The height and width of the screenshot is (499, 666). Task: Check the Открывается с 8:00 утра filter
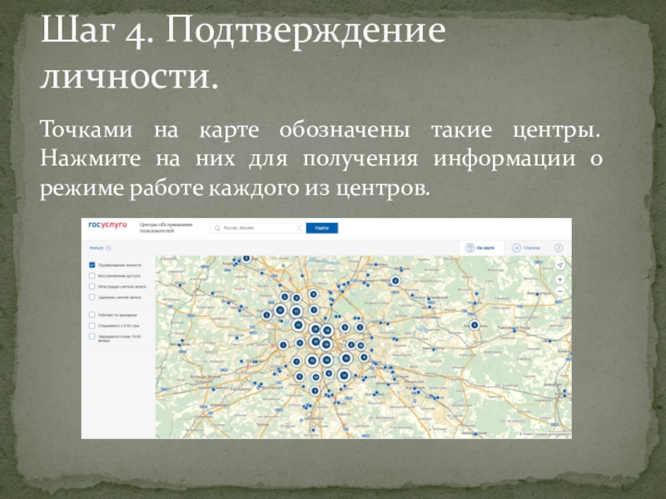(92, 326)
